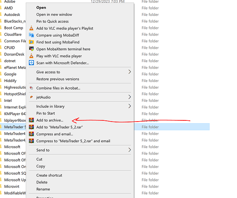The width and height of the screenshot is (237, 198).
Task: Choose Rename from the context menu
Action: pos(43,189)
